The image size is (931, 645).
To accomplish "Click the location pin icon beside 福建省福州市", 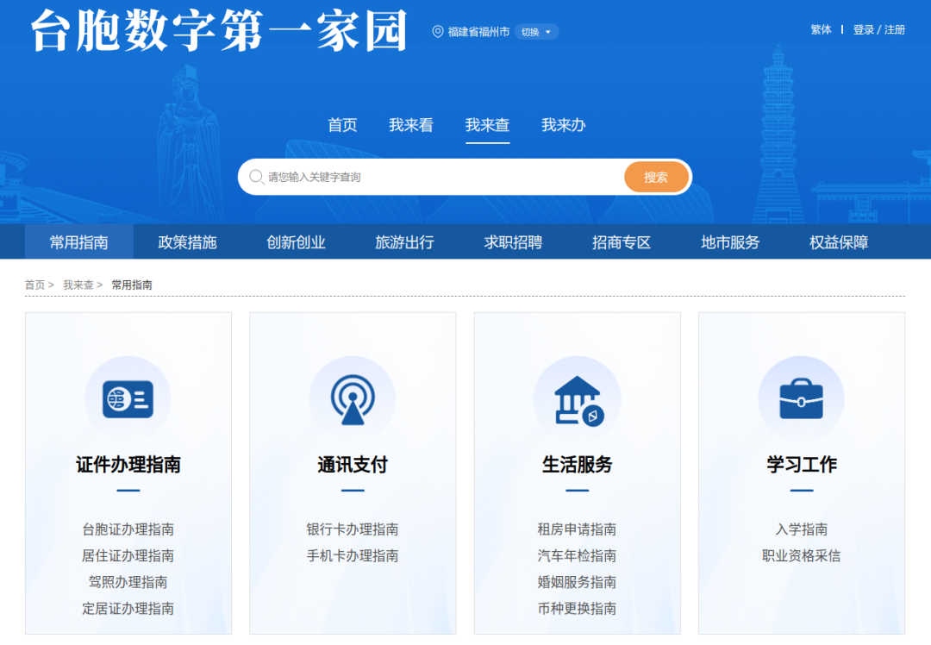I will (x=438, y=32).
